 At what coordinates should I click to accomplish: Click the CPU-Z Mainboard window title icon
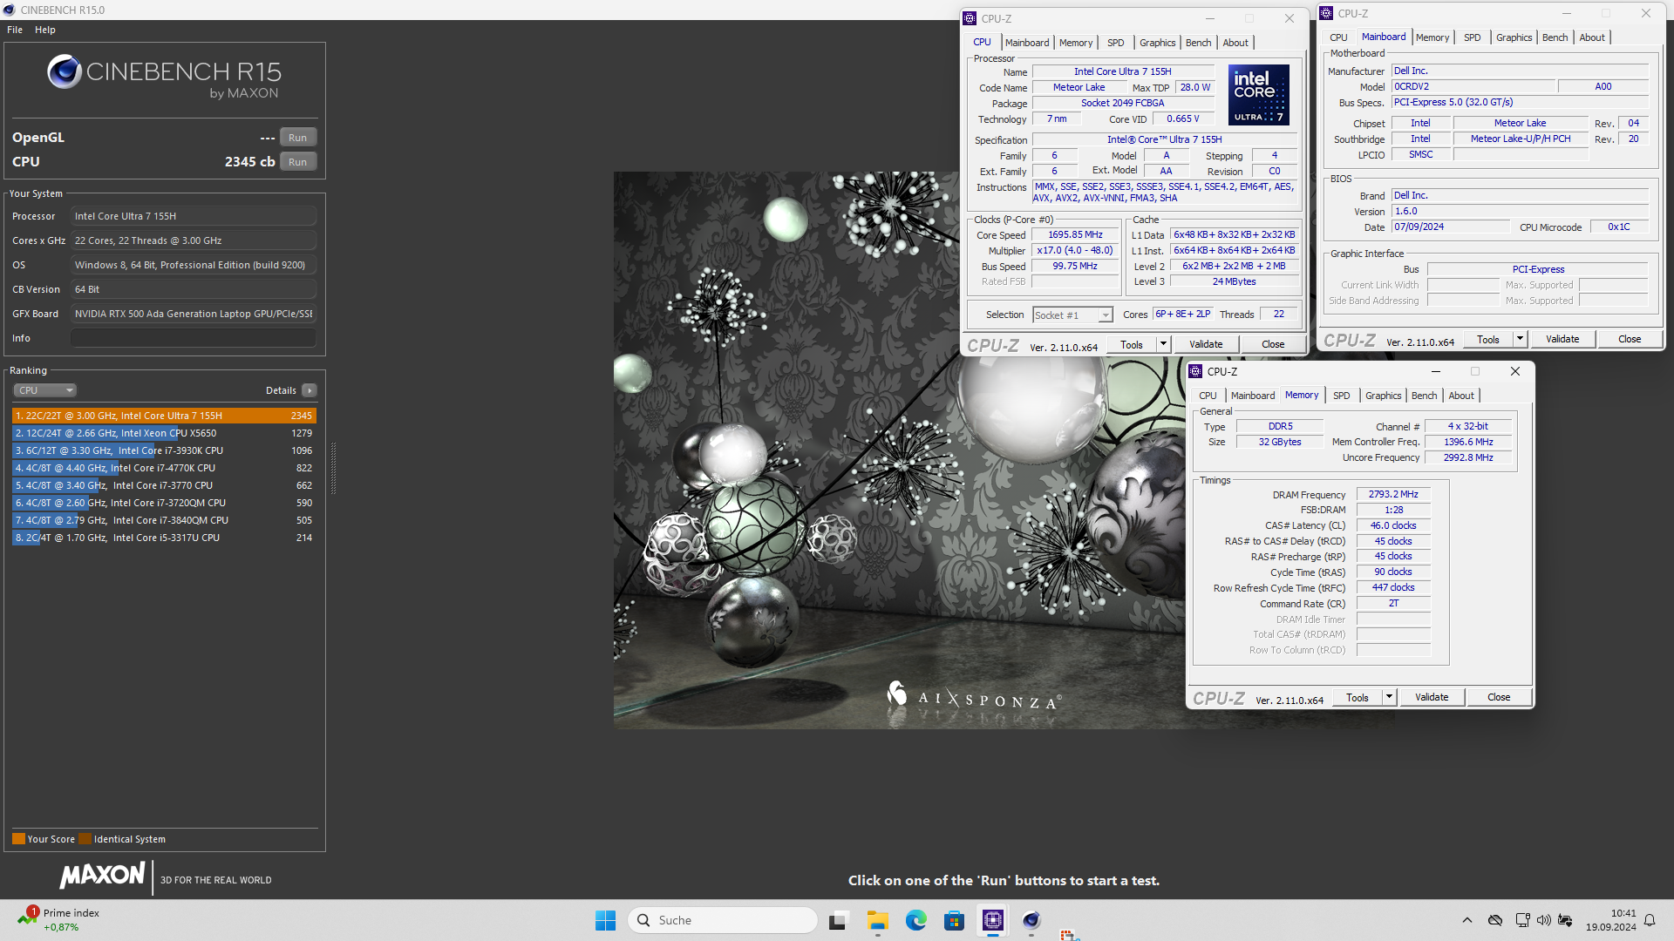tap(1326, 13)
